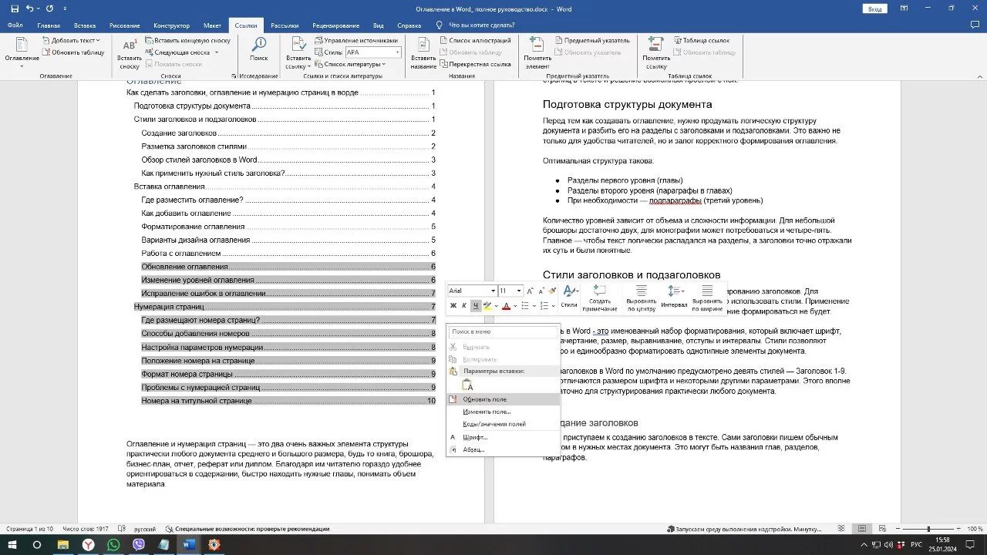
Task: Click the Поиск в меню search field
Action: pos(501,331)
